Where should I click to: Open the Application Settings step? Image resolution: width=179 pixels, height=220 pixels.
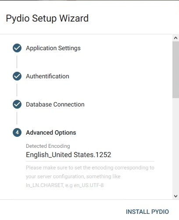point(53,48)
